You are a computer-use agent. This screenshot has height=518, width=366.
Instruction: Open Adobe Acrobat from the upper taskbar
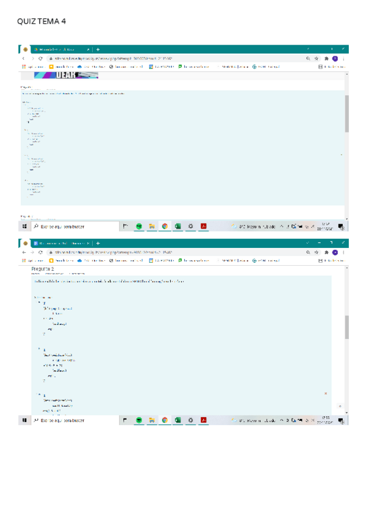coord(204,226)
